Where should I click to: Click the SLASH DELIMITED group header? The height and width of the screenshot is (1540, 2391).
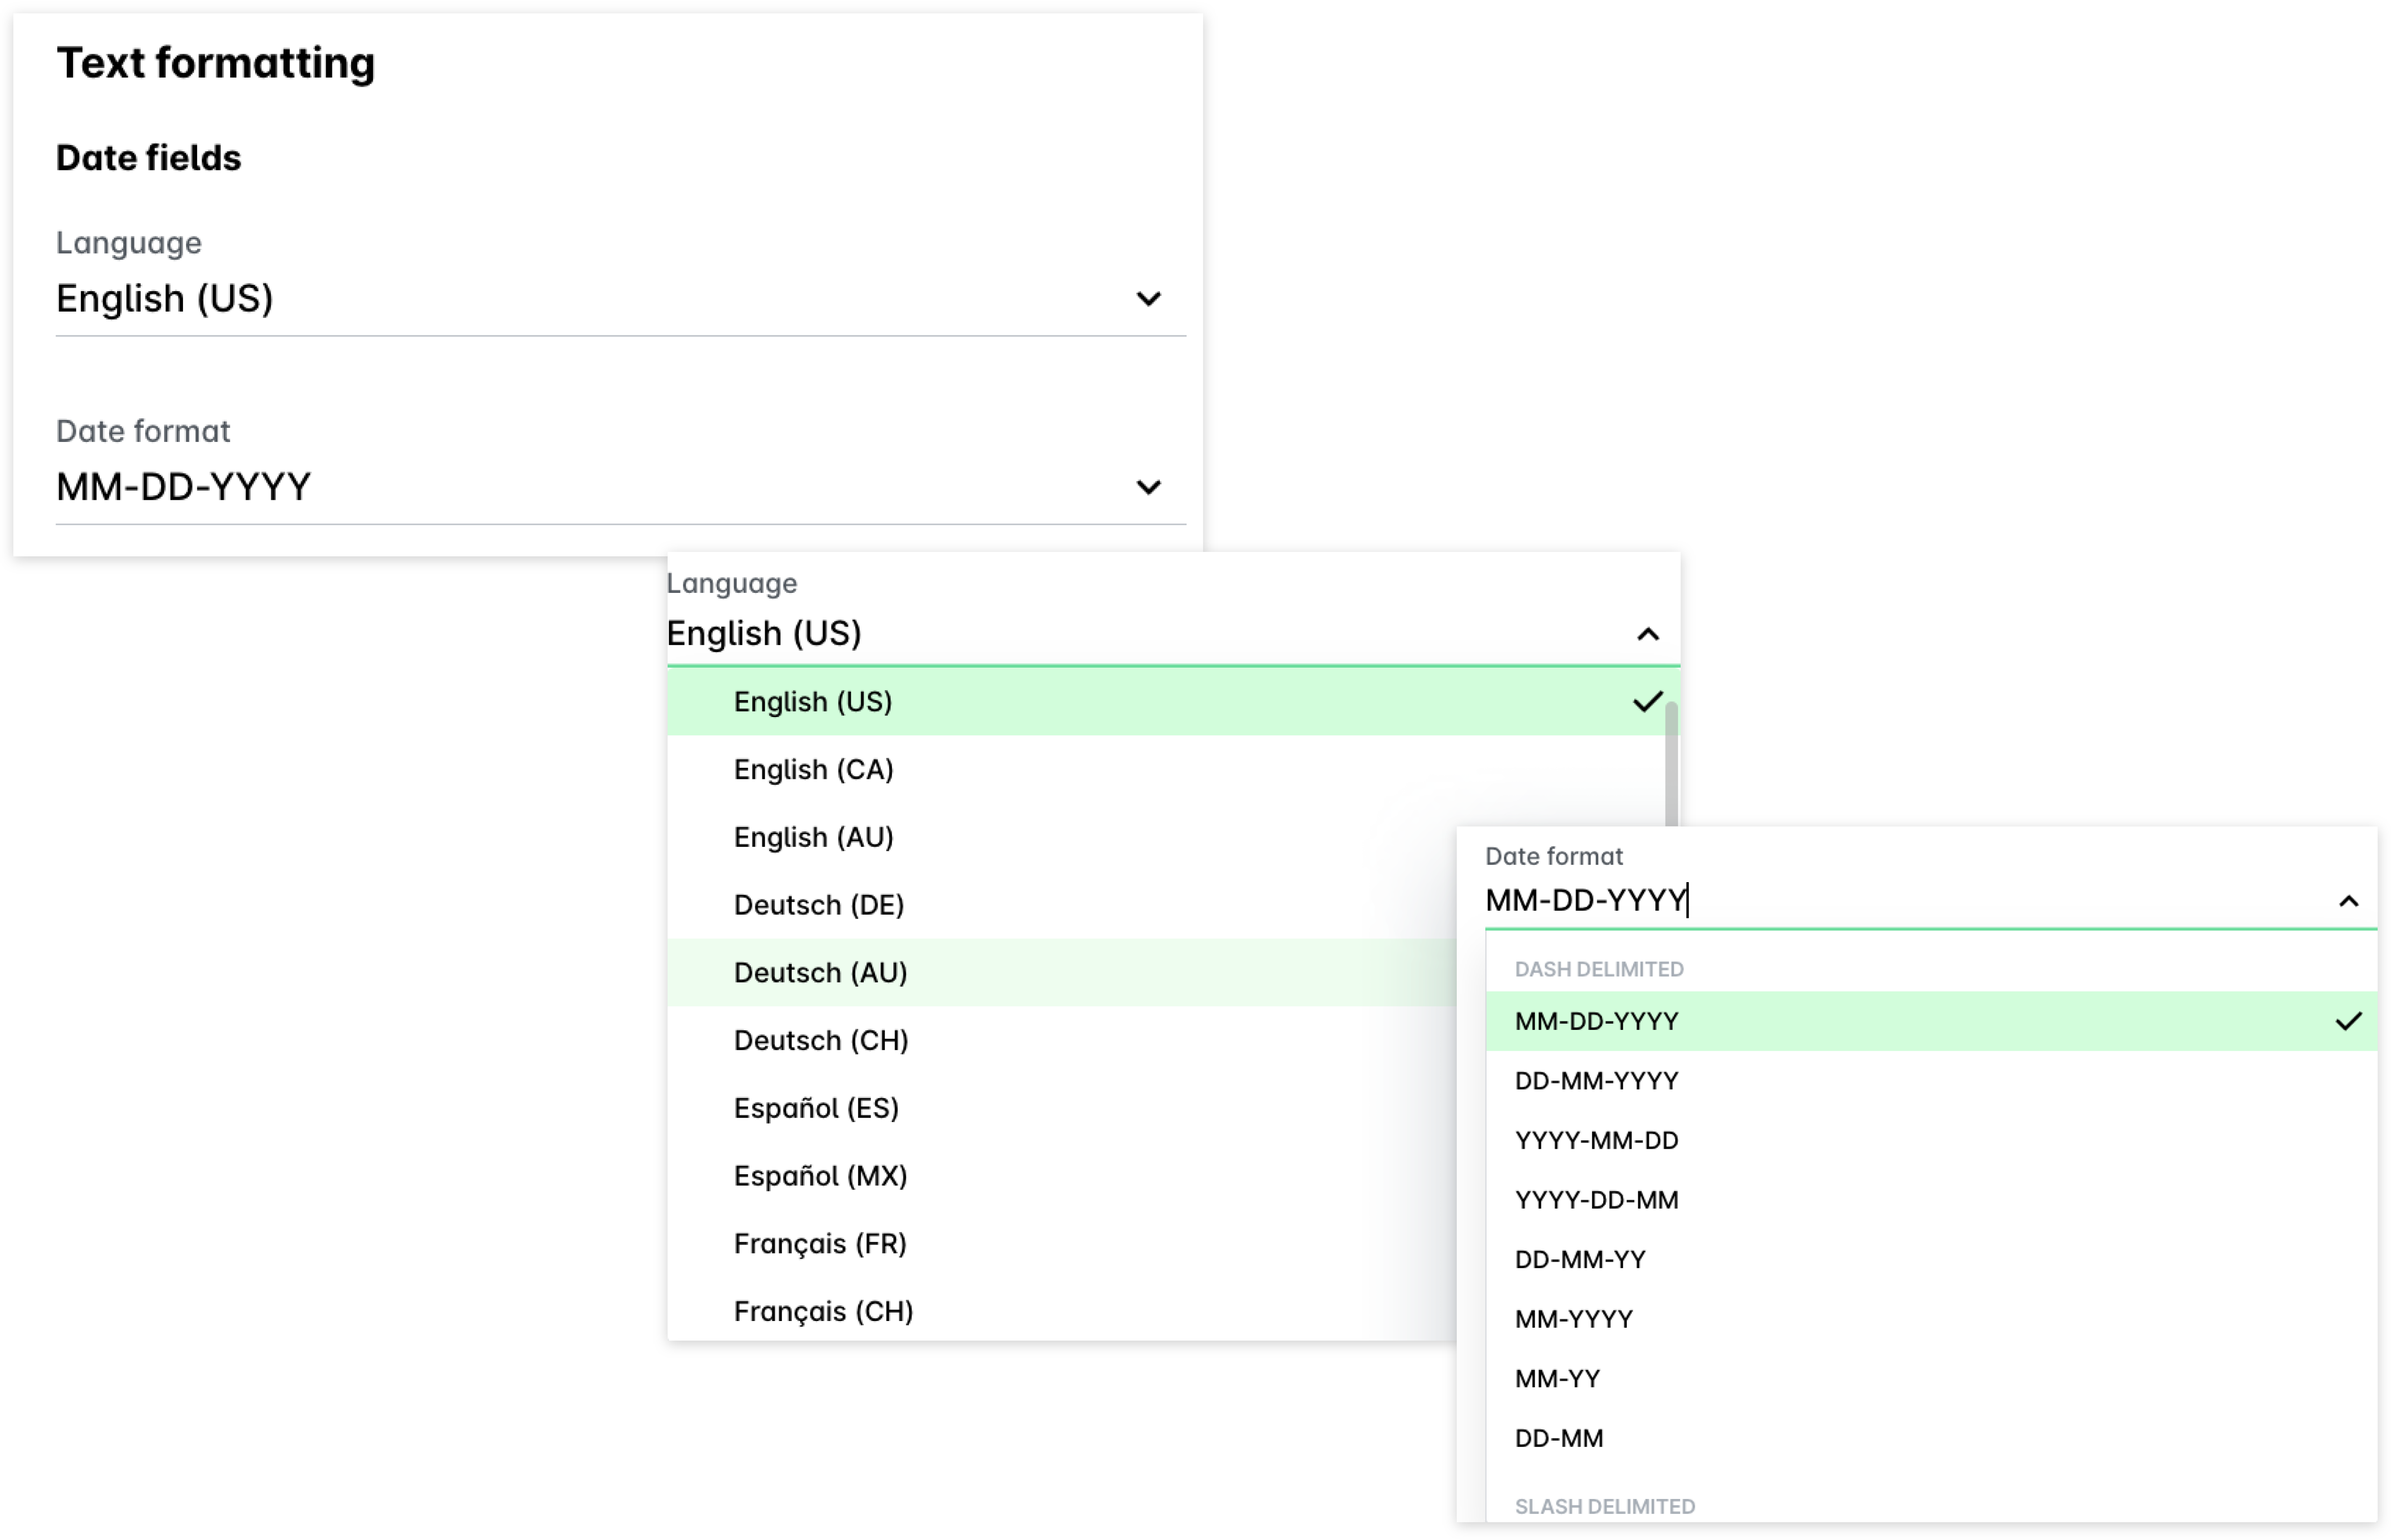[1605, 1506]
